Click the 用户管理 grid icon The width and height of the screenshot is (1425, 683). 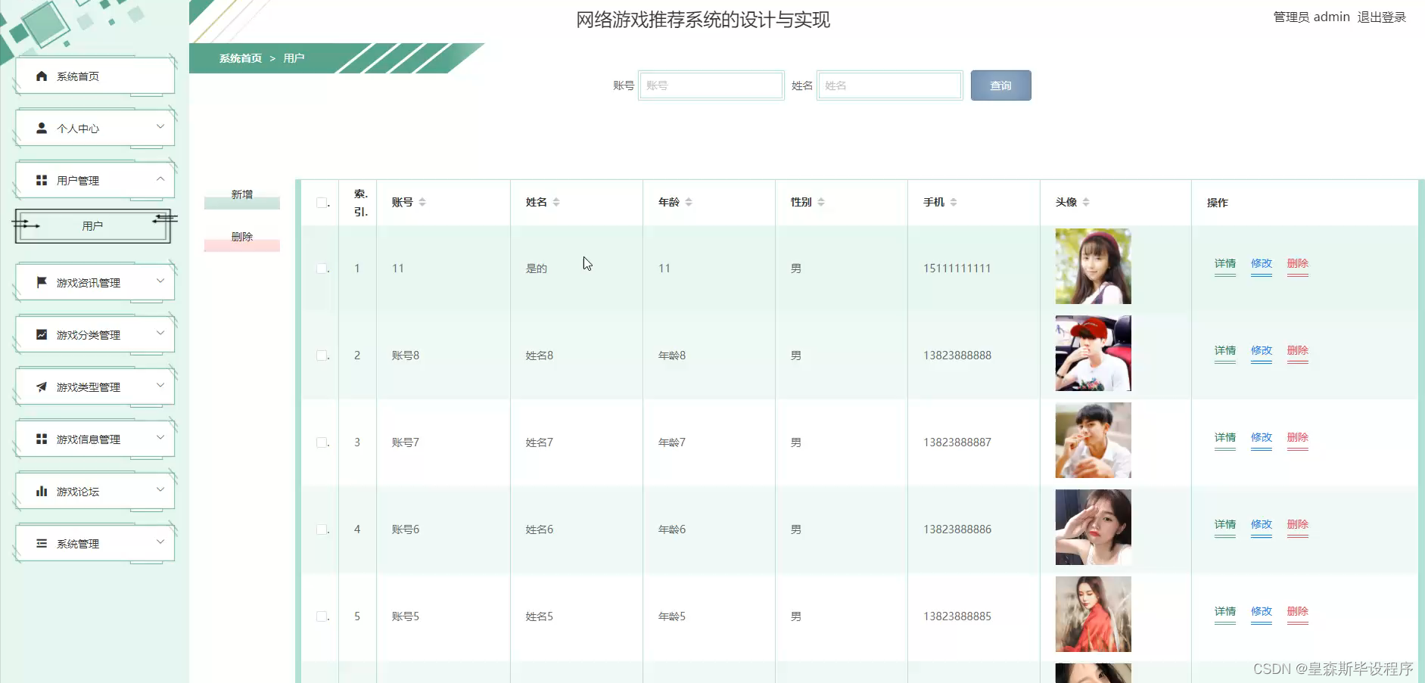[x=40, y=179]
